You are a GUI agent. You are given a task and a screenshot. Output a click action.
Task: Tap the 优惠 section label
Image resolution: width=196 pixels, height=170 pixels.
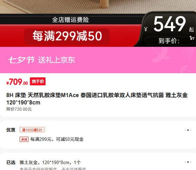pos(11,130)
